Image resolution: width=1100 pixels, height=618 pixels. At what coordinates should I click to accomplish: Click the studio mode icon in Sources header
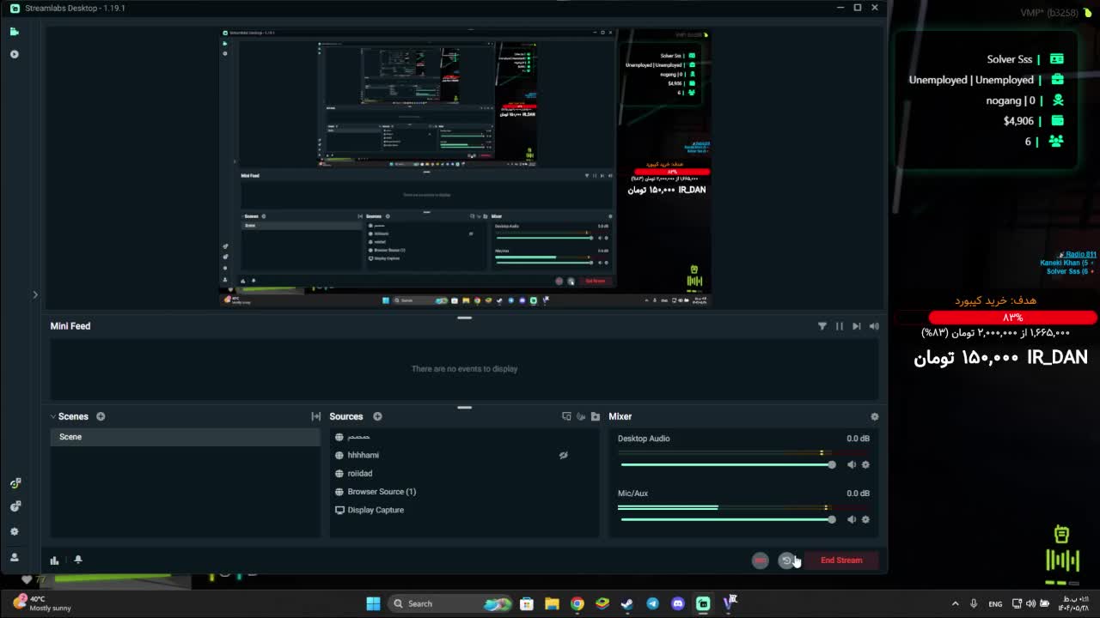566,416
